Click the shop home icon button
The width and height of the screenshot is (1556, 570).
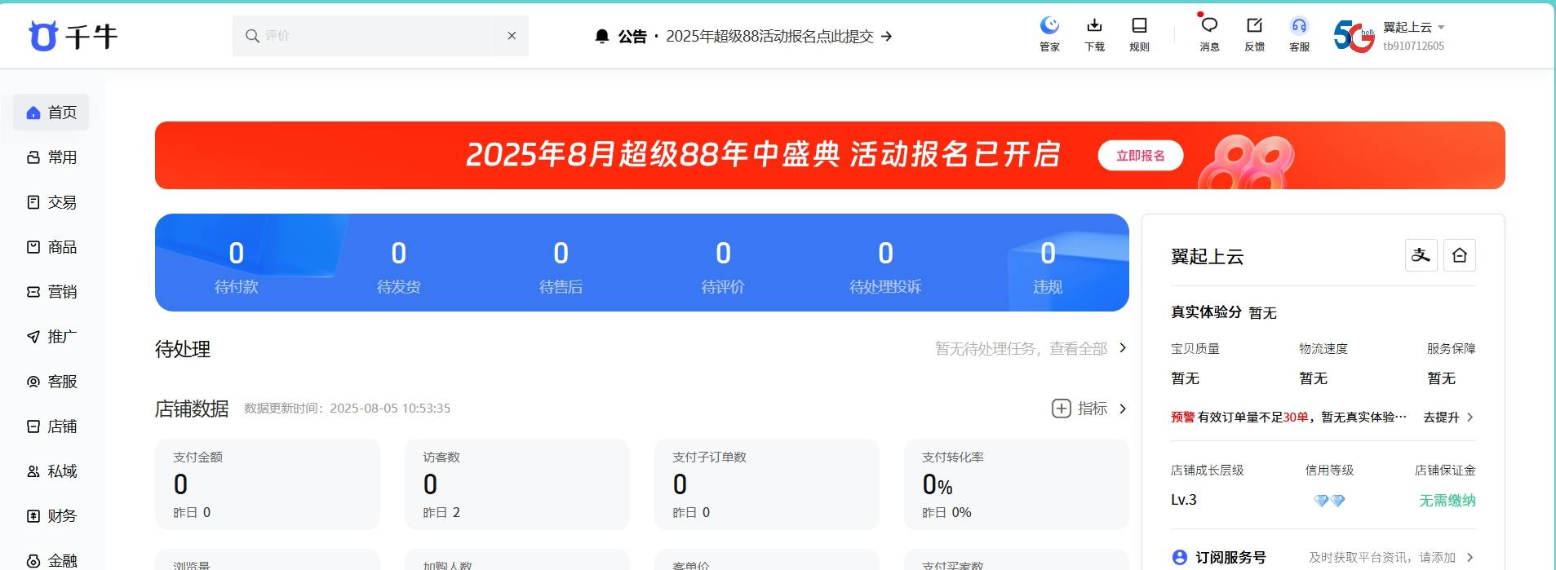point(1460,255)
